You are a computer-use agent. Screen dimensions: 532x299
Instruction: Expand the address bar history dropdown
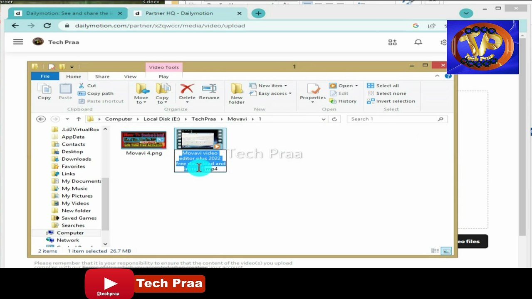click(x=323, y=119)
